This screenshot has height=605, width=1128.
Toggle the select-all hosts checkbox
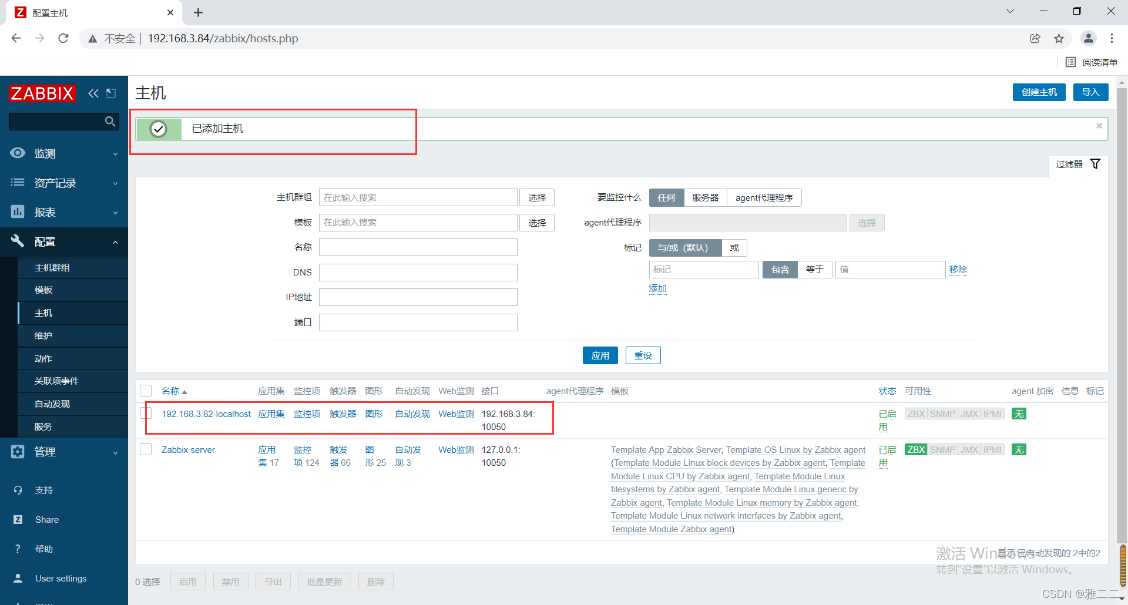click(x=146, y=391)
